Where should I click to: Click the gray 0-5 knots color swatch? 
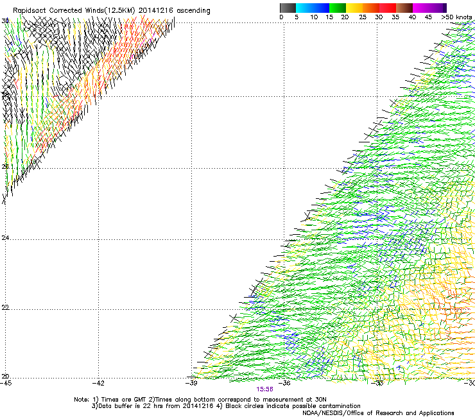288,8
